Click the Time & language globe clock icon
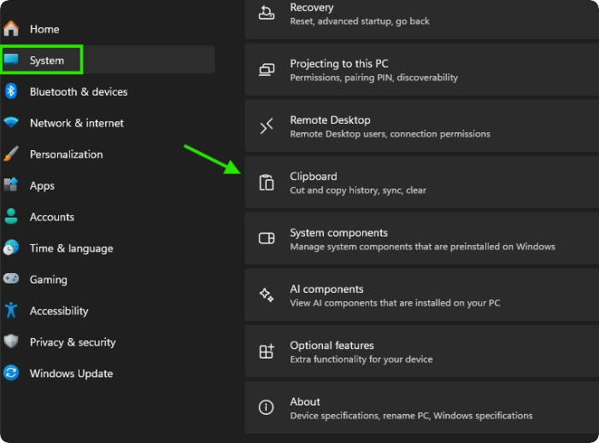599x443 pixels. click(x=11, y=248)
